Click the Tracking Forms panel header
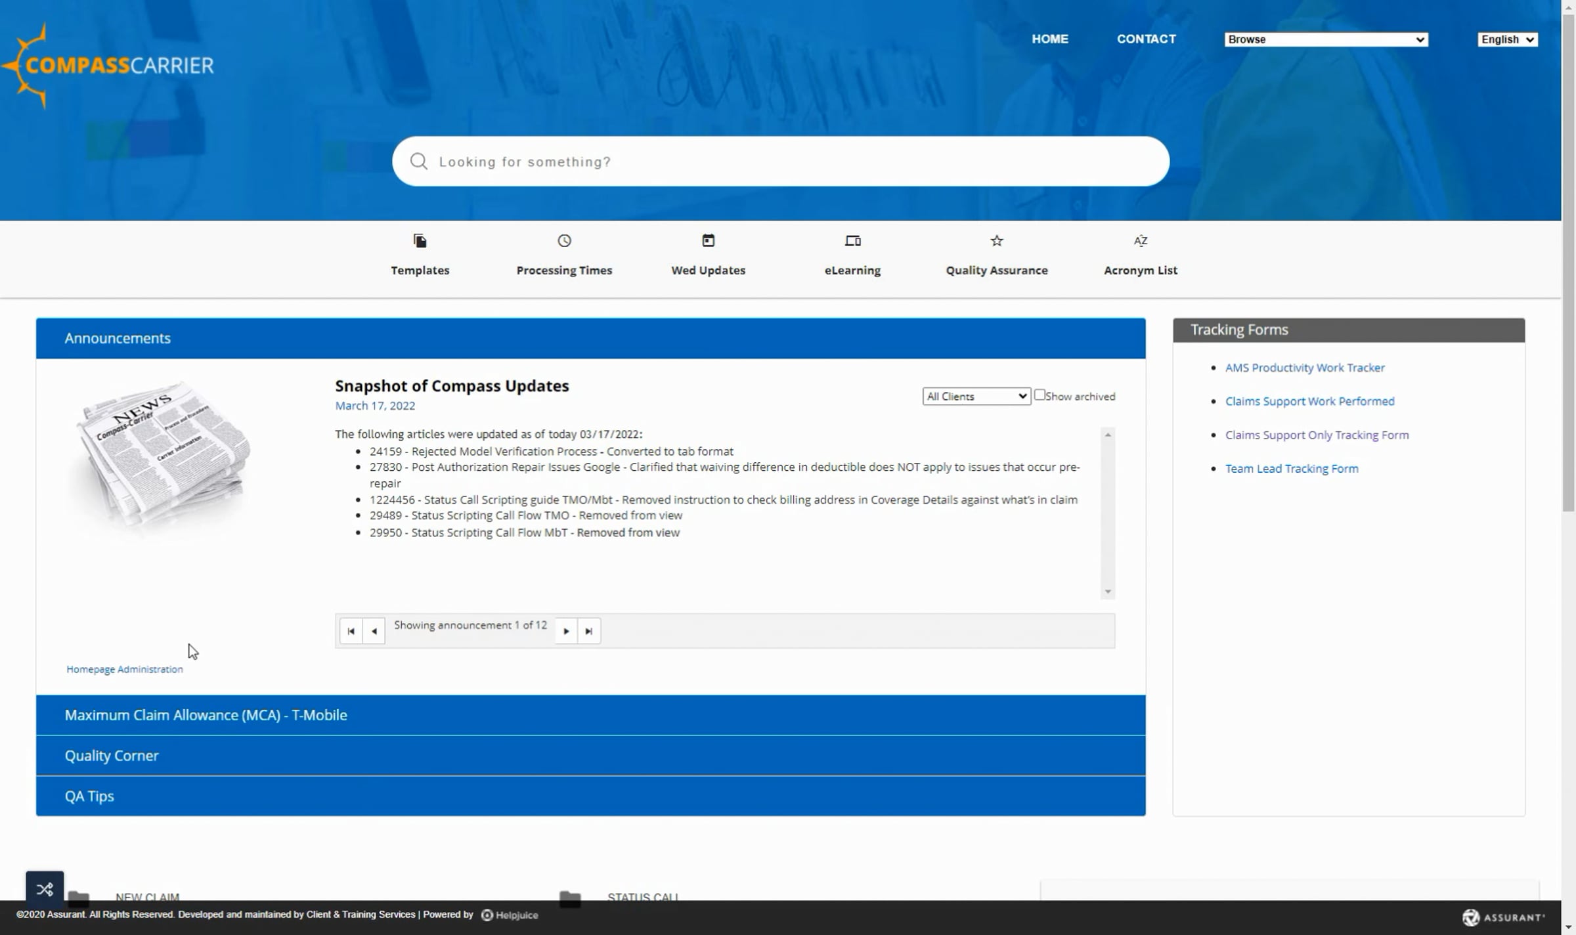The image size is (1576, 935). (x=1349, y=330)
